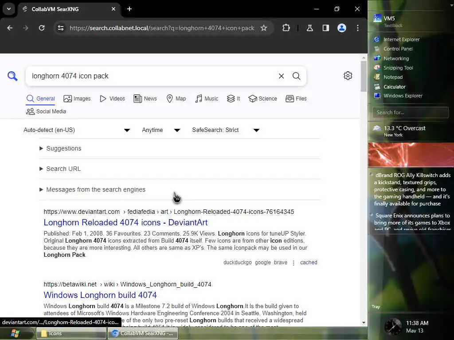Launch Internet Explorer from sidebar
The width and height of the screenshot is (454, 340).
(397, 39)
